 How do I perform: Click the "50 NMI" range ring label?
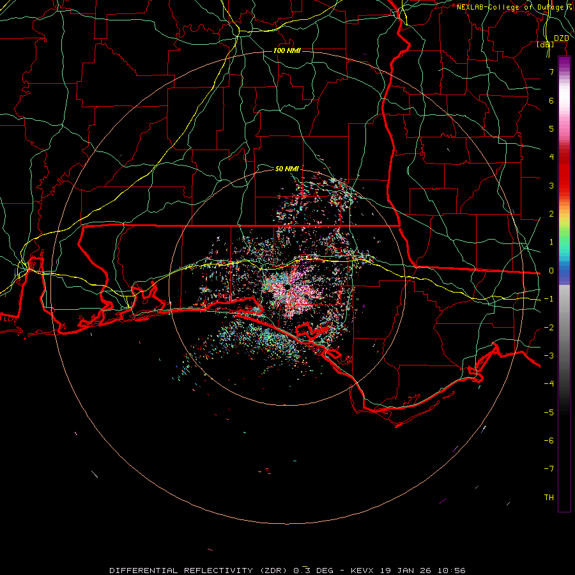287,169
